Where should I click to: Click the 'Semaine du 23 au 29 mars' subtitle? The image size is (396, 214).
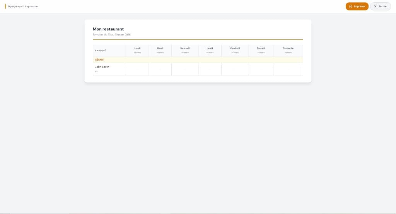tap(111, 35)
